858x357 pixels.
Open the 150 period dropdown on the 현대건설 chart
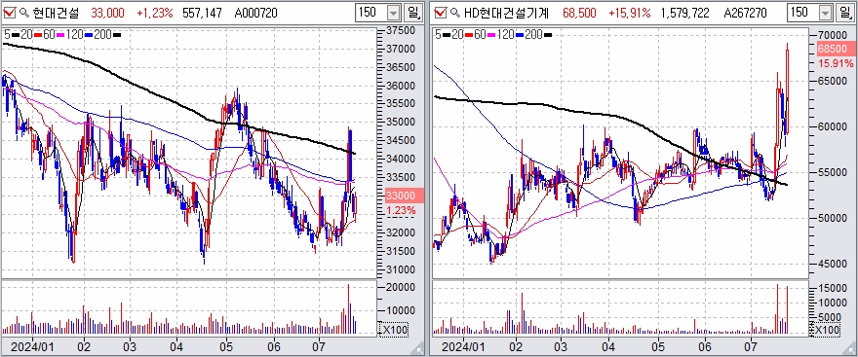click(394, 13)
